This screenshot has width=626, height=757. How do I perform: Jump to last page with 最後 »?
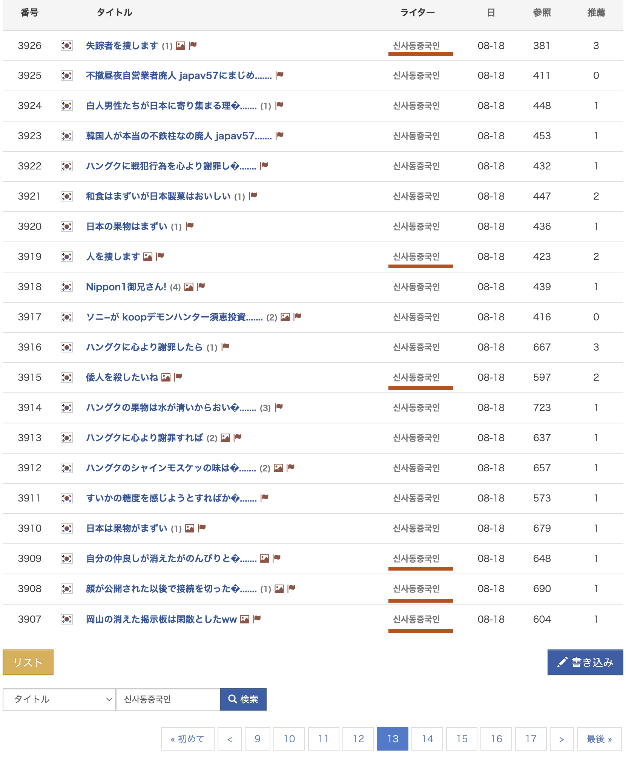coord(599,739)
